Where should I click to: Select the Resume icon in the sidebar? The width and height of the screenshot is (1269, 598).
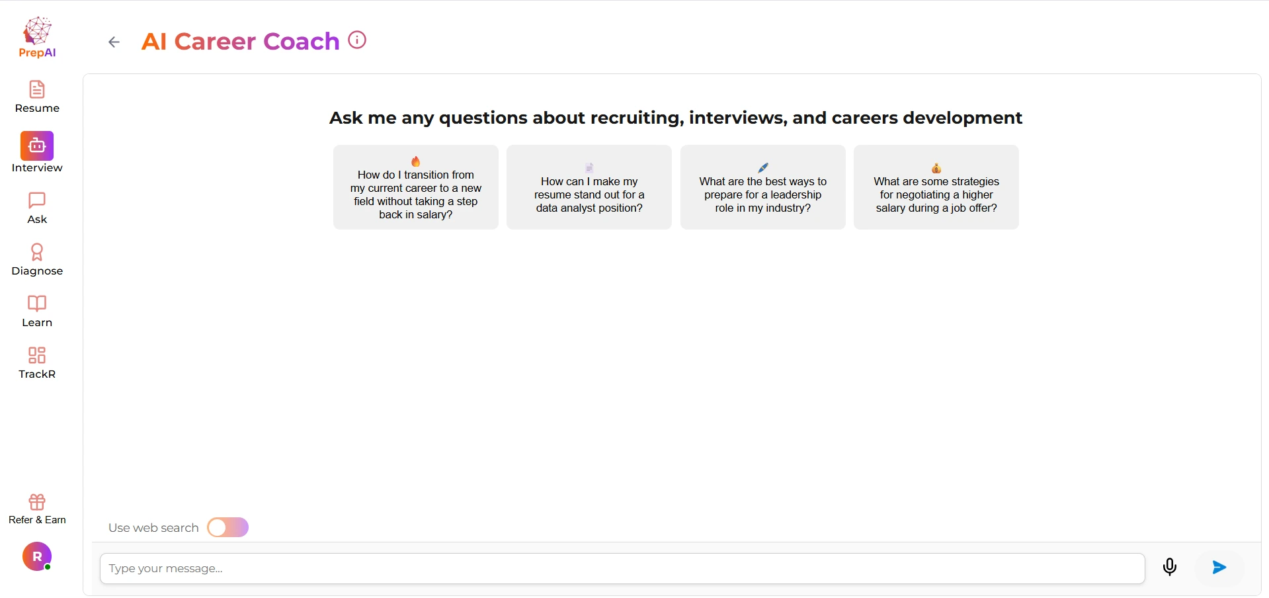tap(36, 90)
